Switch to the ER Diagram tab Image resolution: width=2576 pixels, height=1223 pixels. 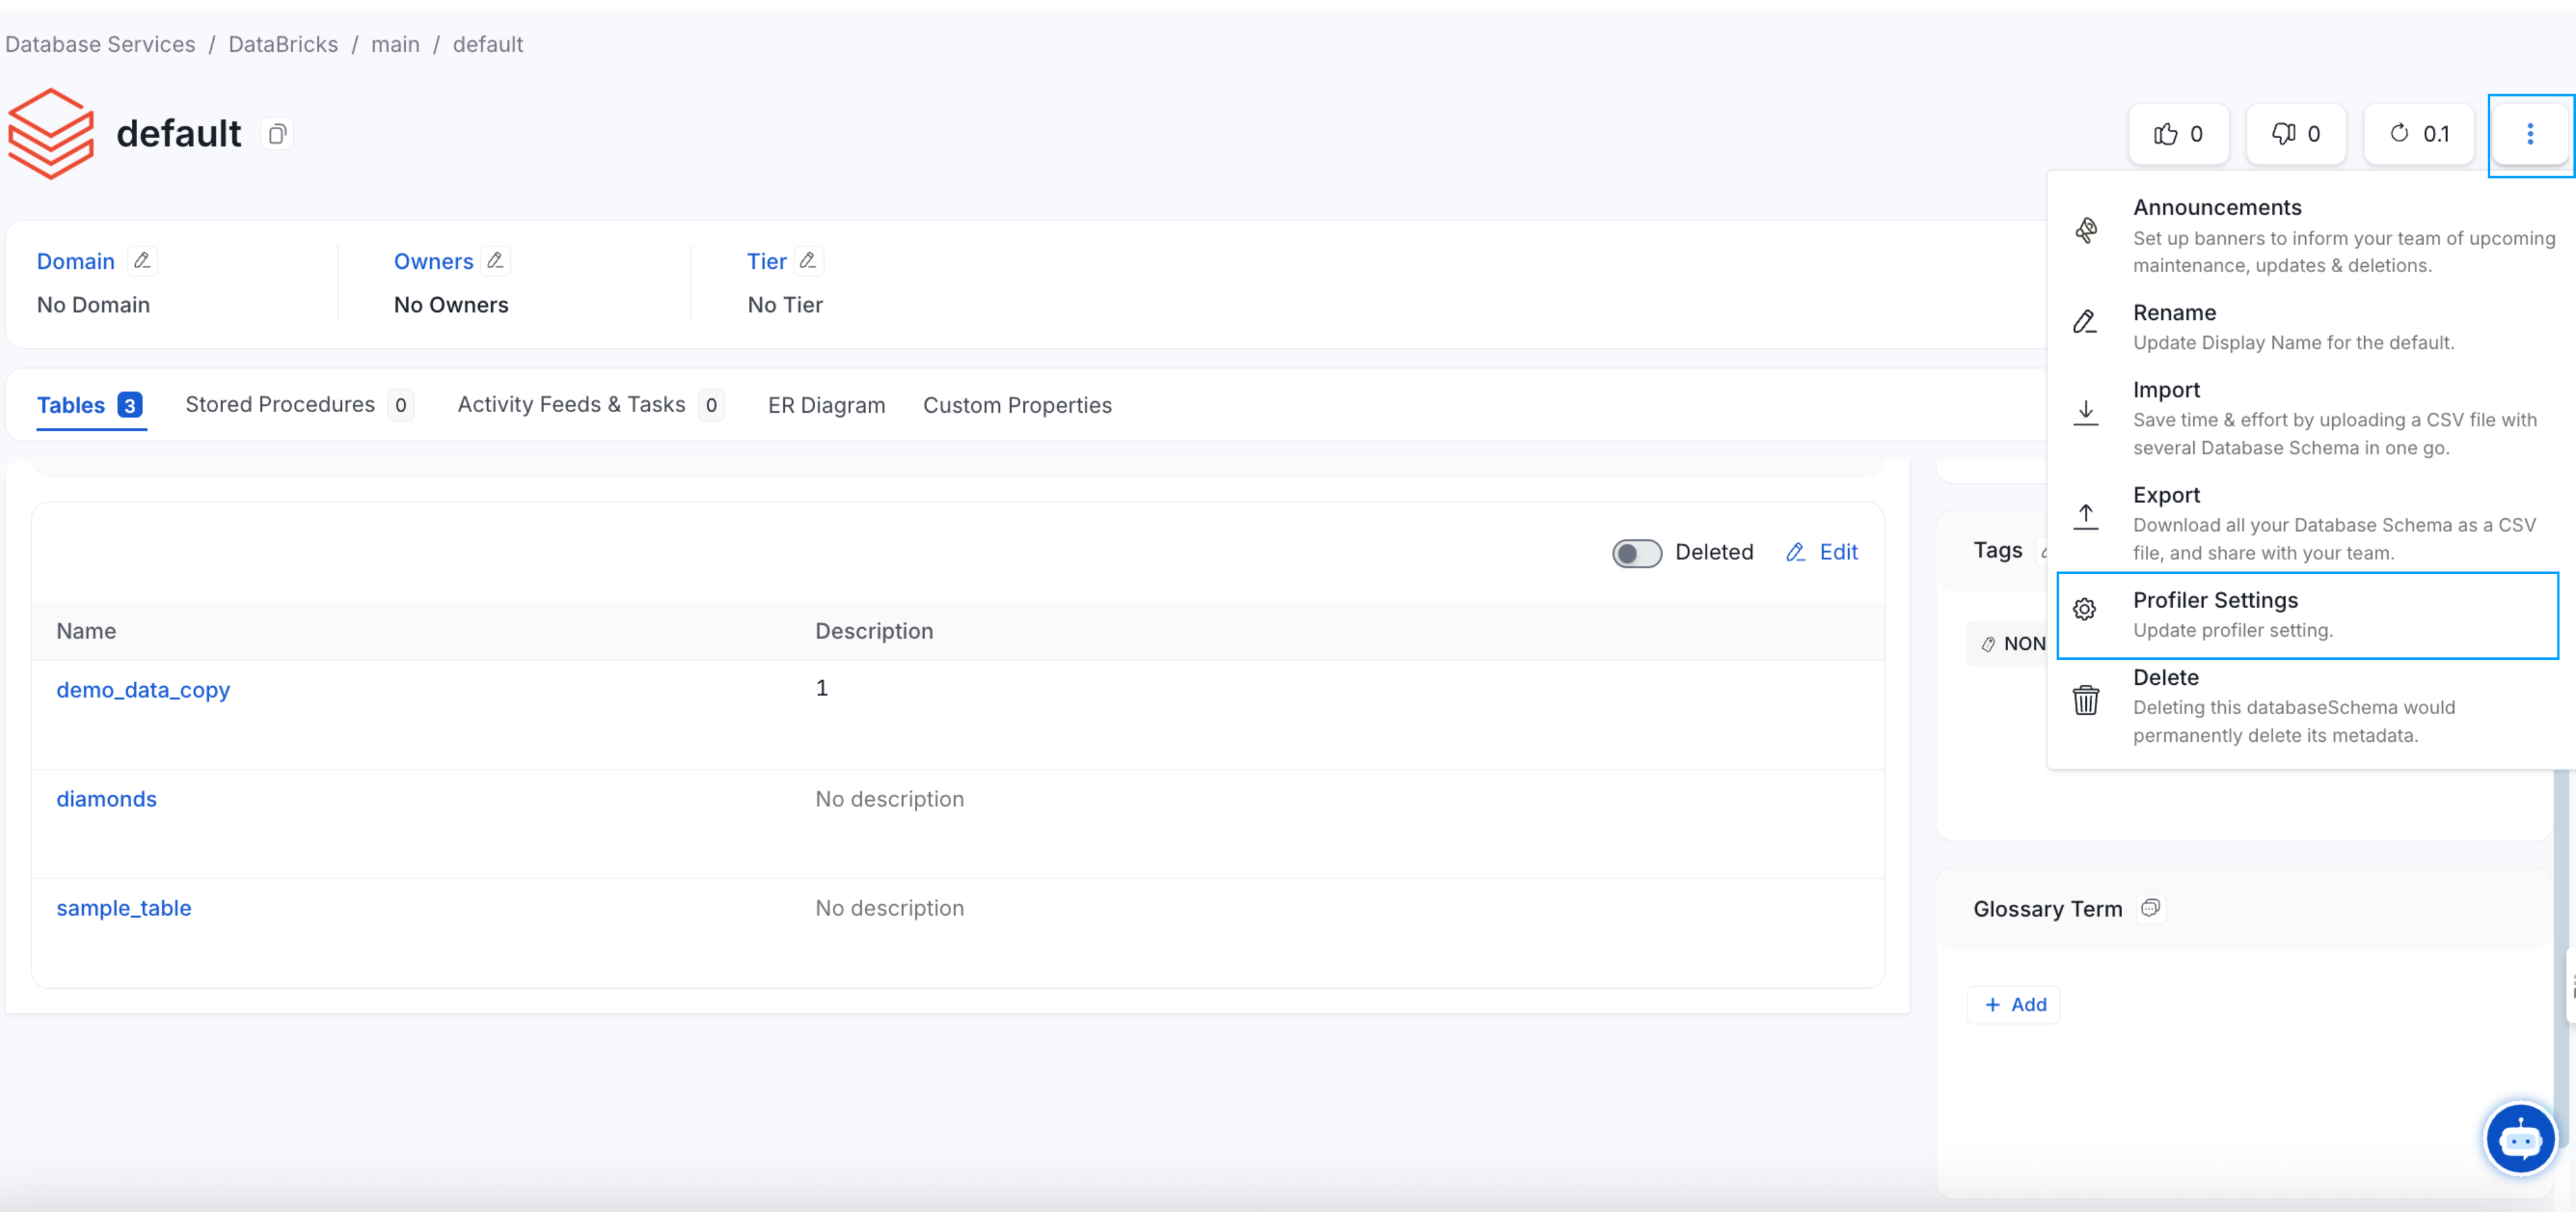pos(826,405)
